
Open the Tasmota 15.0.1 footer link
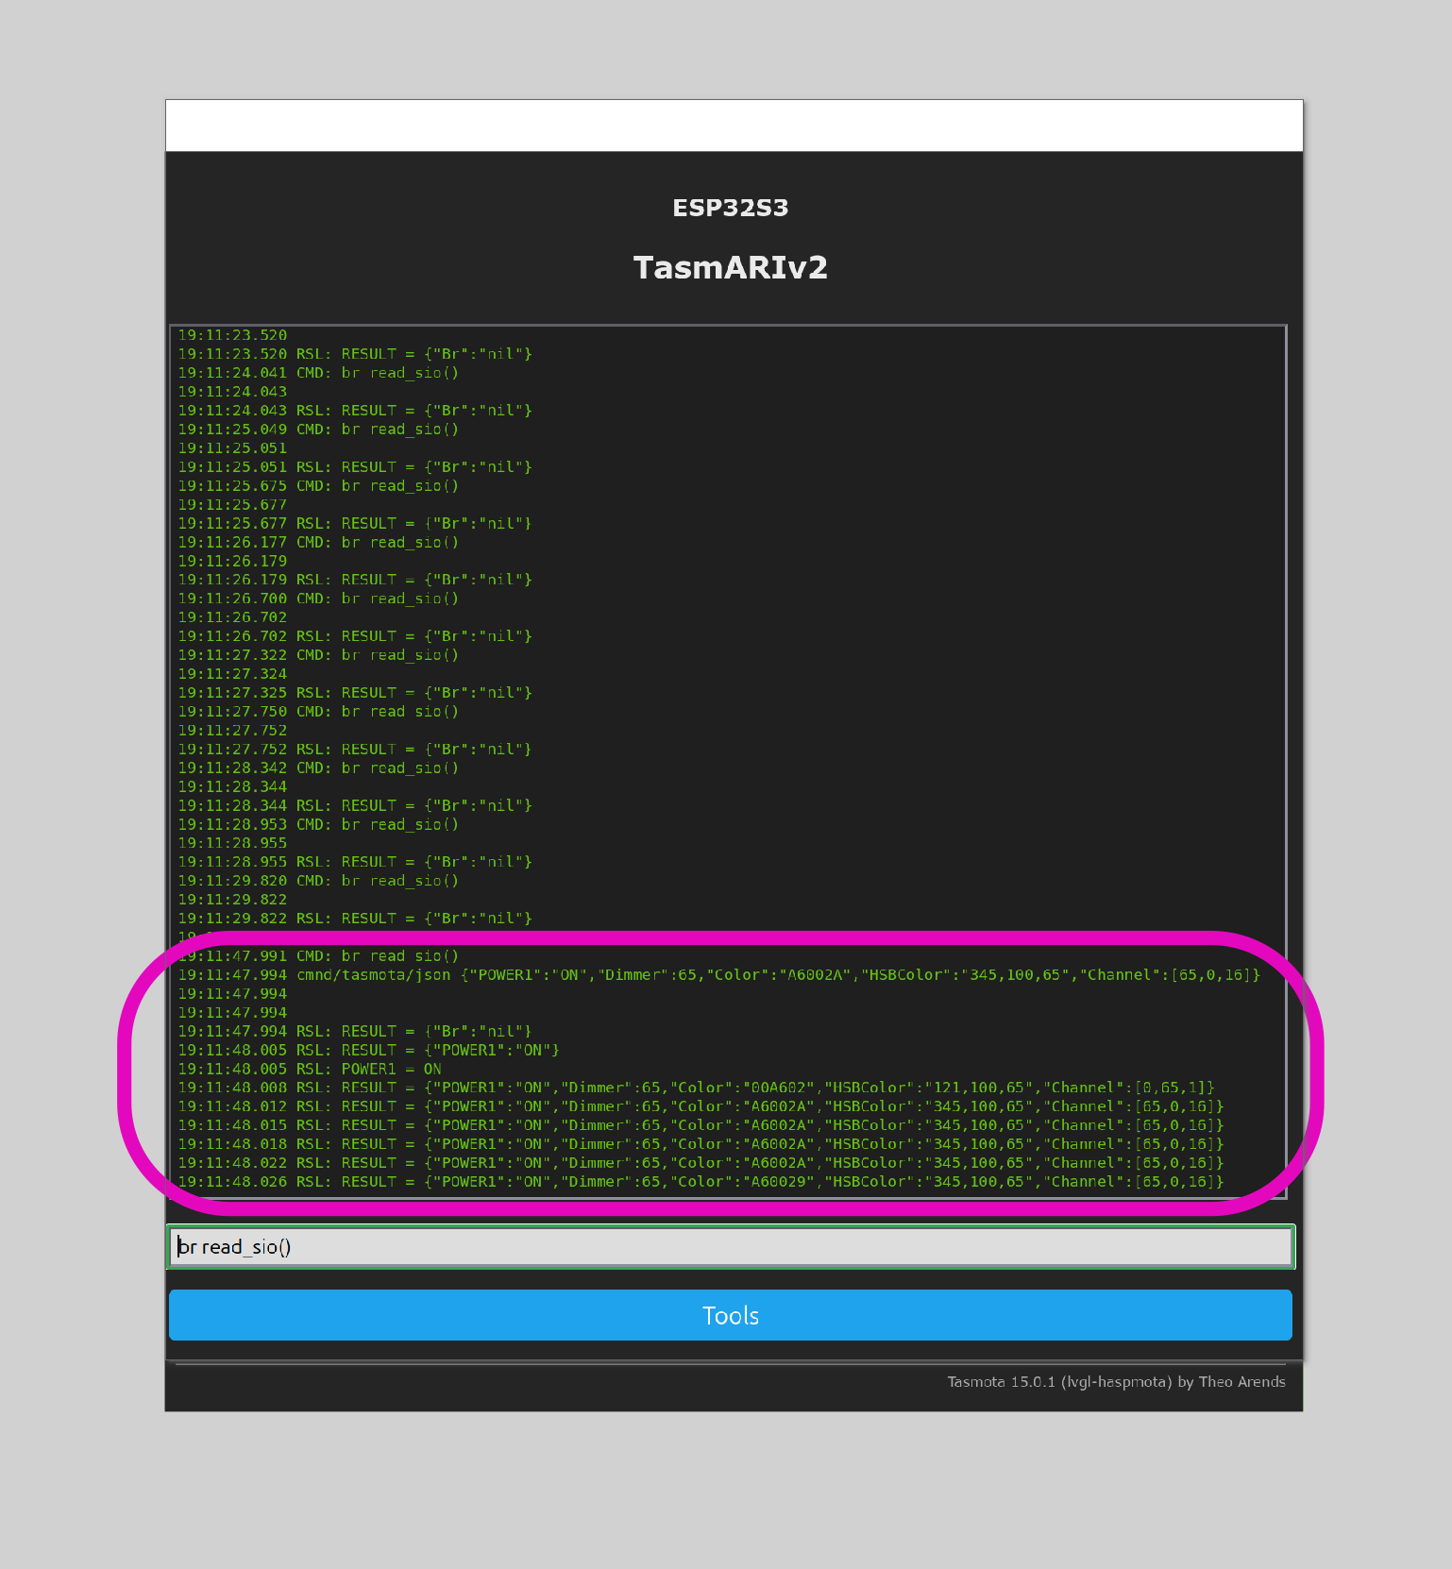point(1116,1382)
